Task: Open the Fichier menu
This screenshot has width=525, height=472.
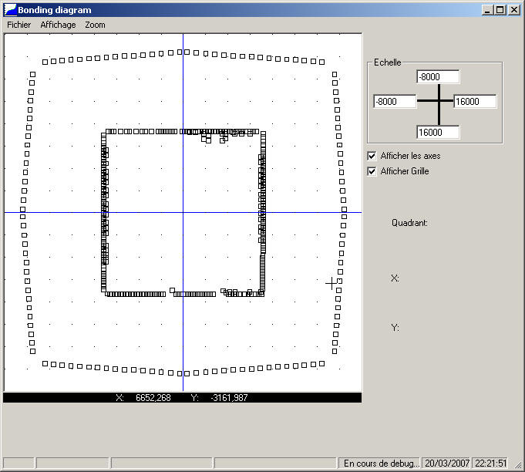Action: click(x=19, y=25)
